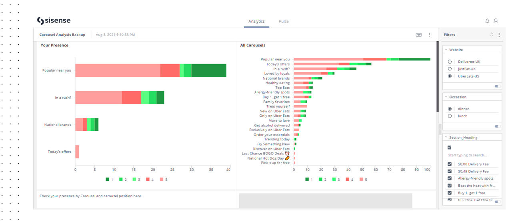Select Deliveroo-UK website radio button
The height and width of the screenshot is (224, 512).
450,62
